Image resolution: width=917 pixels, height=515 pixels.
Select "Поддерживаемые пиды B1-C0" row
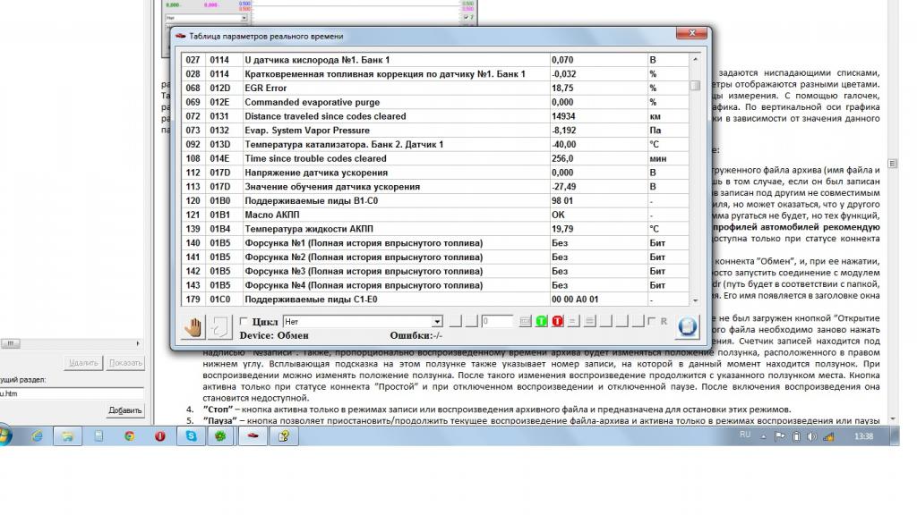pos(435,201)
